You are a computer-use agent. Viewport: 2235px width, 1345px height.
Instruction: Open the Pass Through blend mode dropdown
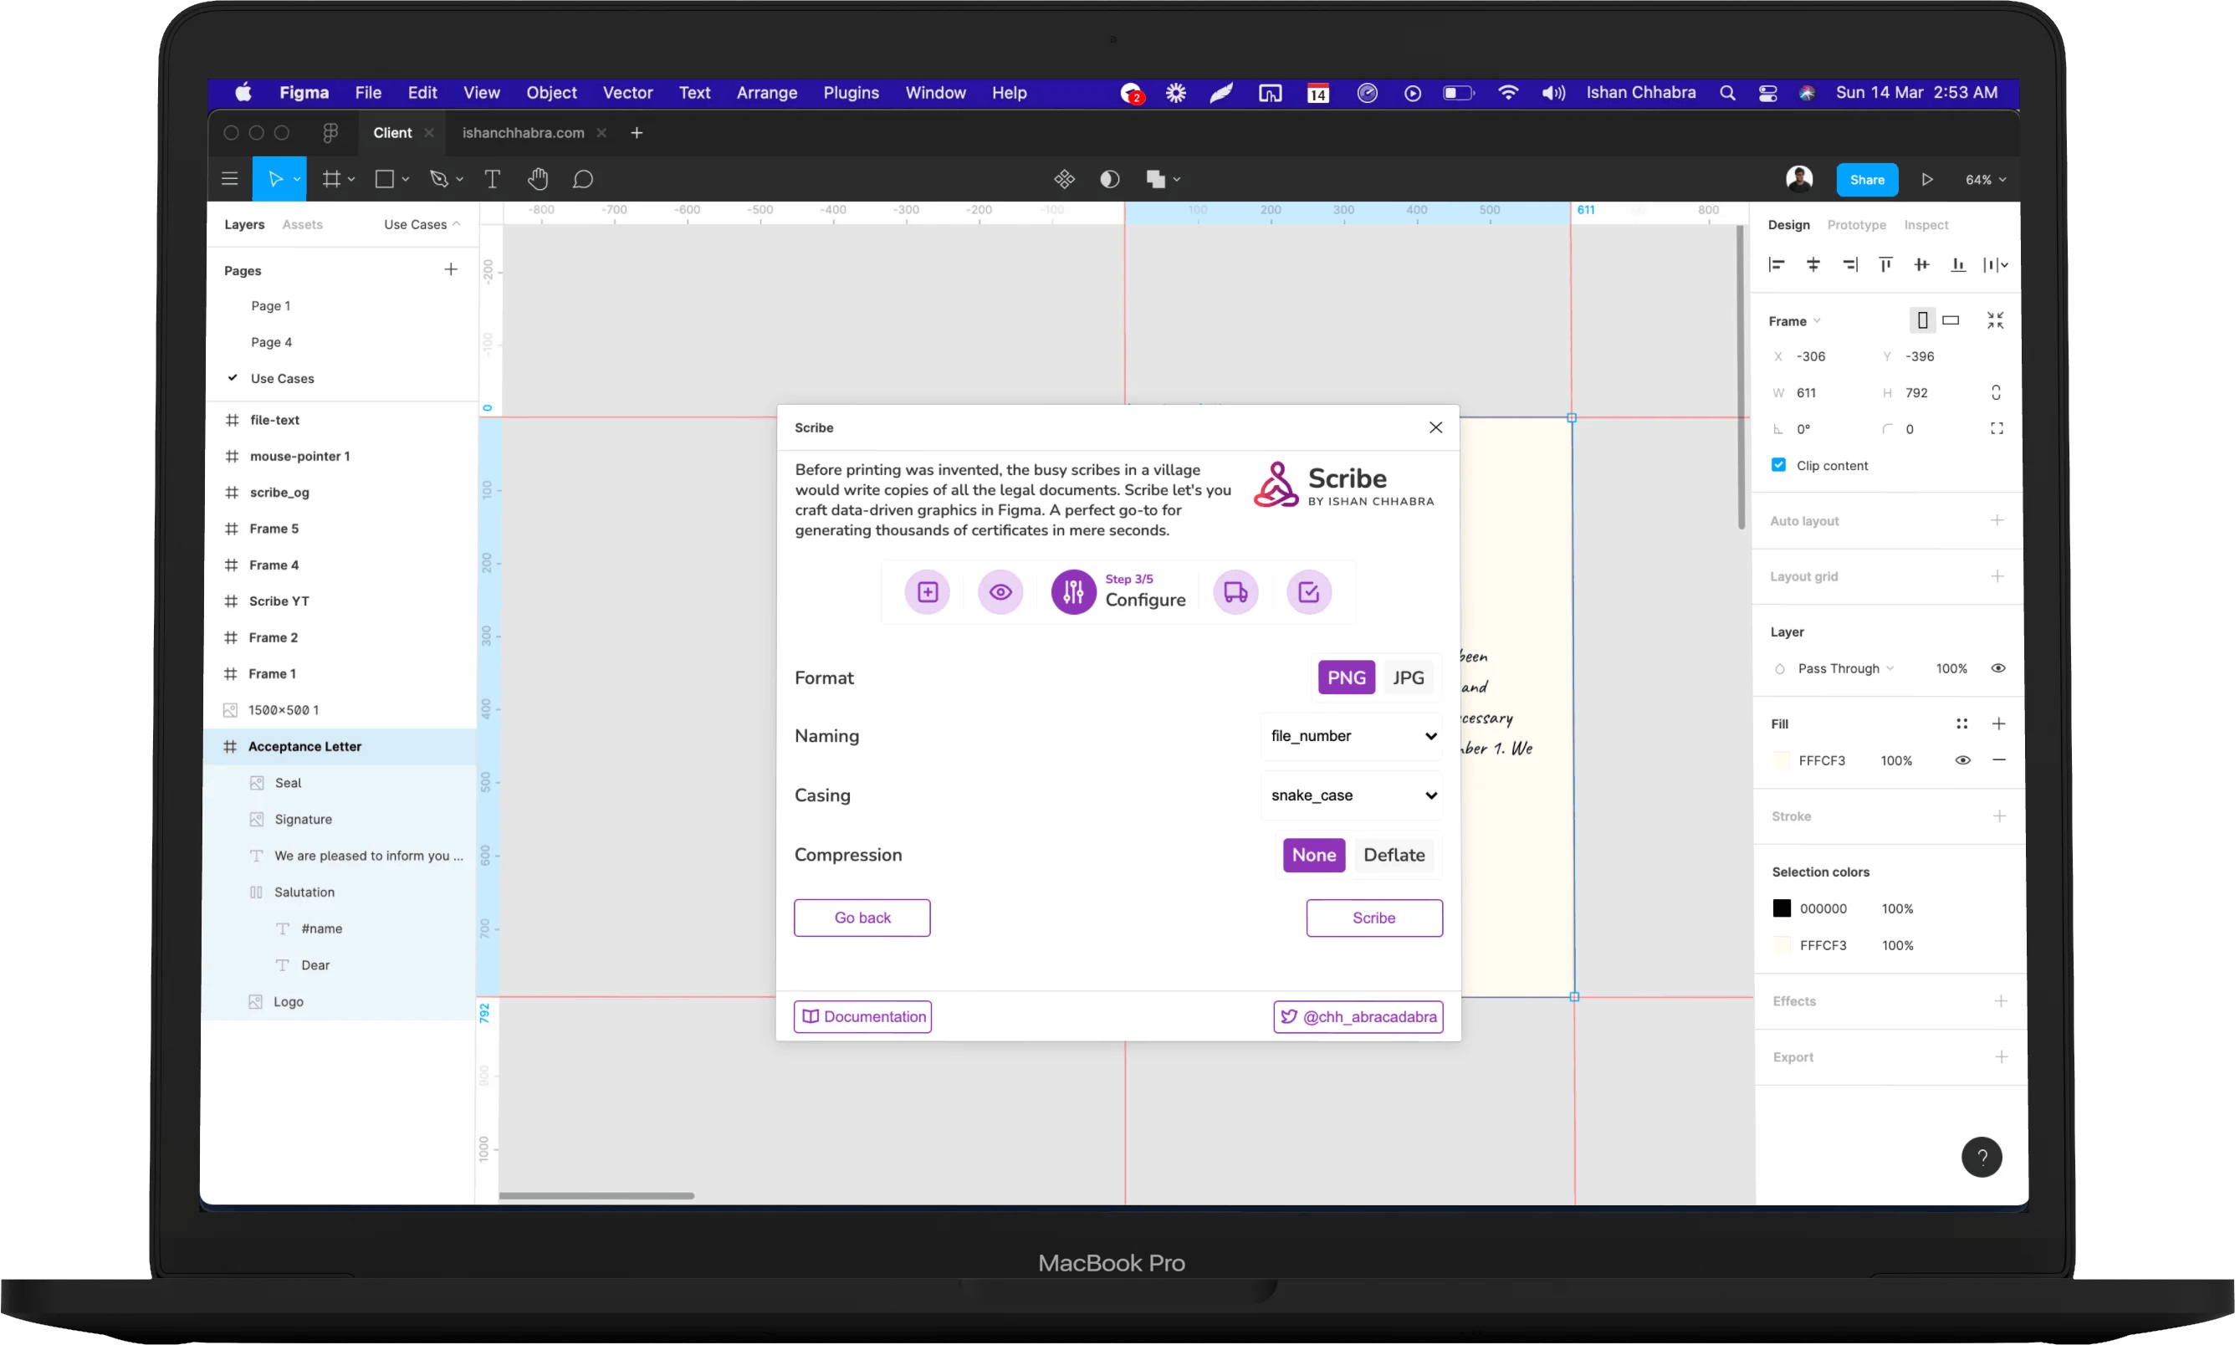click(x=1844, y=668)
